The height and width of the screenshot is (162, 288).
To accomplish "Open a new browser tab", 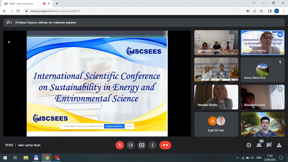I will click(x=57, y=3).
